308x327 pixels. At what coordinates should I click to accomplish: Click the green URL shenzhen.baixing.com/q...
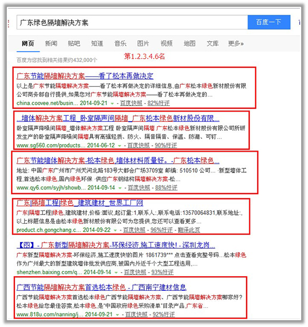point(49,272)
